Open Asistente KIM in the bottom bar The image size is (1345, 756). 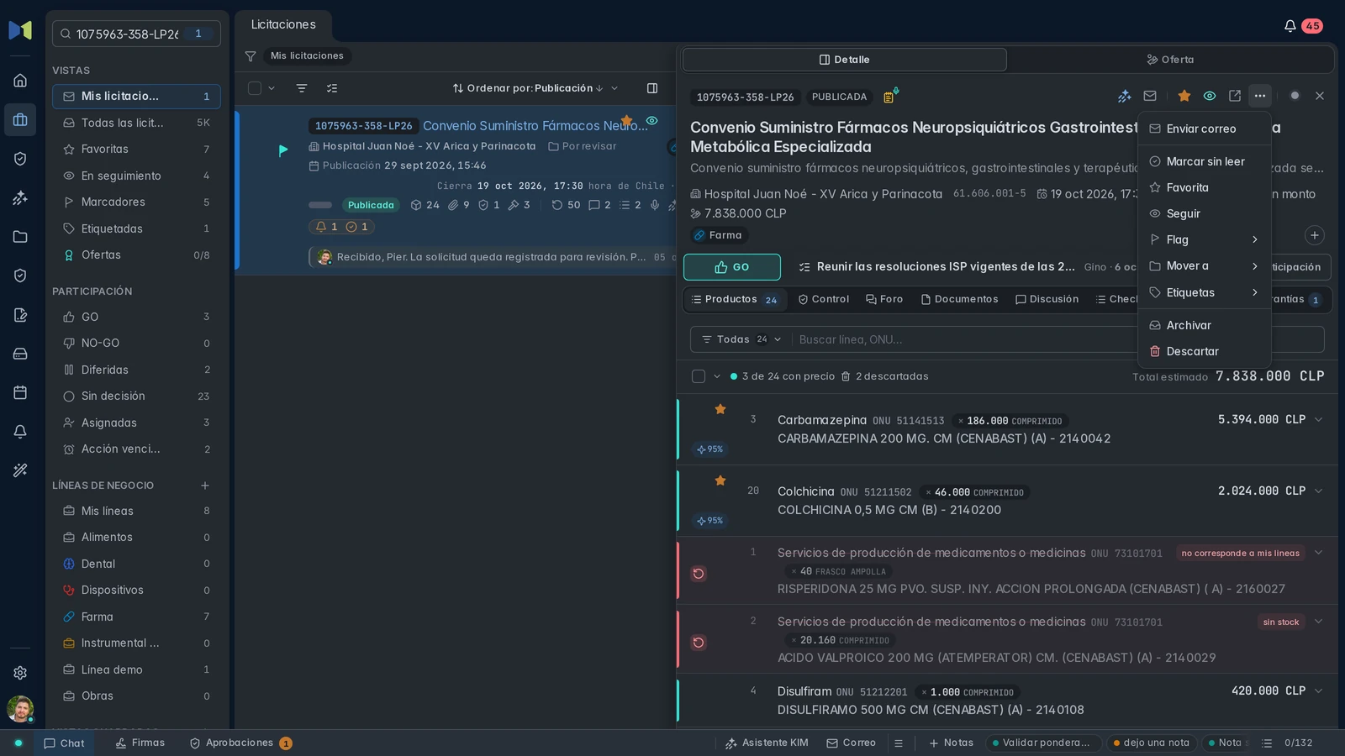pyautogui.click(x=767, y=743)
